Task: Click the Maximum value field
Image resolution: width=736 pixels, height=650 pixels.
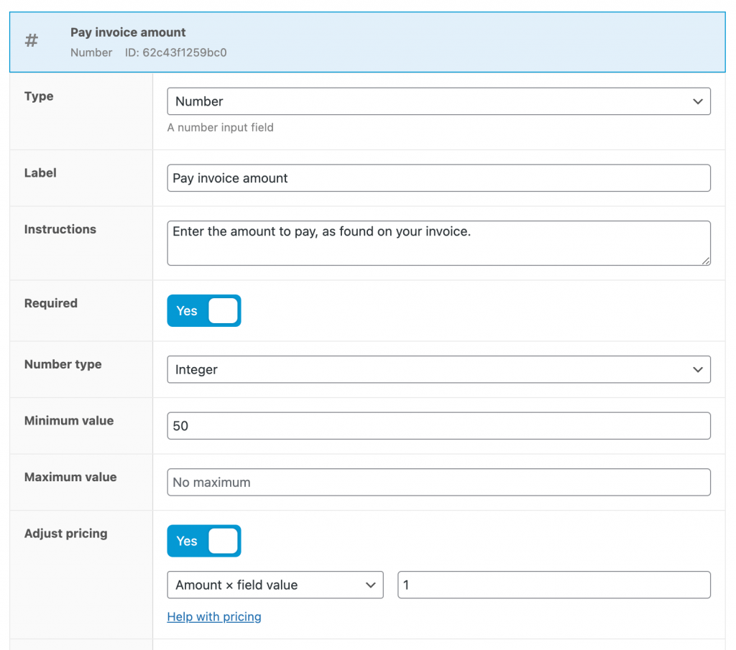Action: [438, 482]
